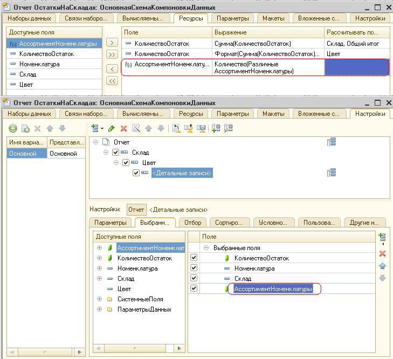Select the Основной variant row
The height and width of the screenshot is (359, 393).
coord(23,154)
